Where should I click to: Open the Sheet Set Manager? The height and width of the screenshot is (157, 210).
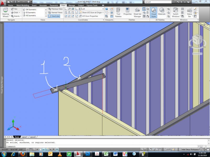(x=137, y=12)
